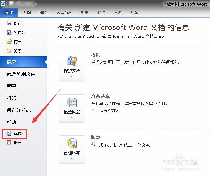
Task: Switch to the 邮件 ribbon tab
Action: pos(101,12)
